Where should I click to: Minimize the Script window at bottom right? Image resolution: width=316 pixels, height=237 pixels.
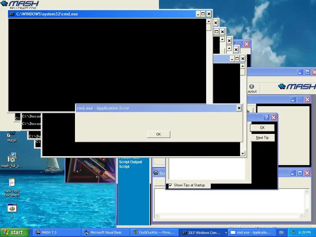293,173
